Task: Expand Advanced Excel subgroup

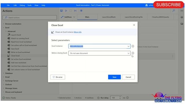Action: coord(6,31)
